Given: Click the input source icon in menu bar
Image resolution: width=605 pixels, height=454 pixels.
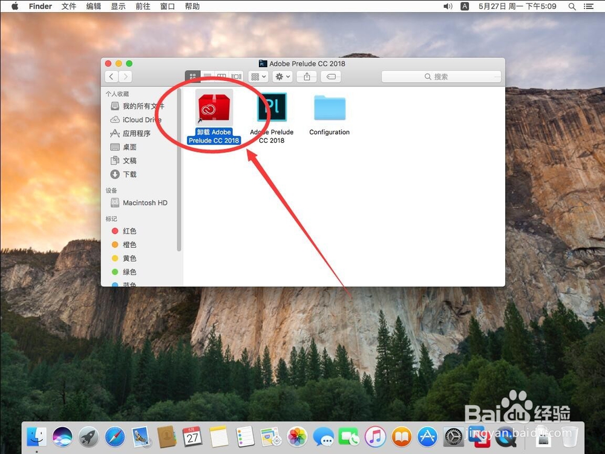Looking at the screenshot, I should (465, 6).
